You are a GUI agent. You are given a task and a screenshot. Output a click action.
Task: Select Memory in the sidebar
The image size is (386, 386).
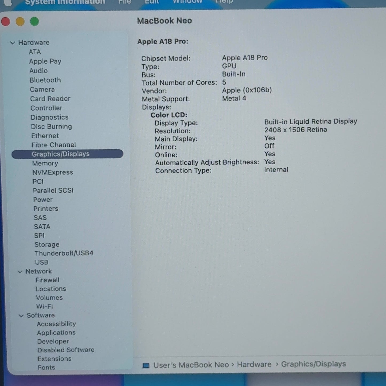pyautogui.click(x=45, y=163)
